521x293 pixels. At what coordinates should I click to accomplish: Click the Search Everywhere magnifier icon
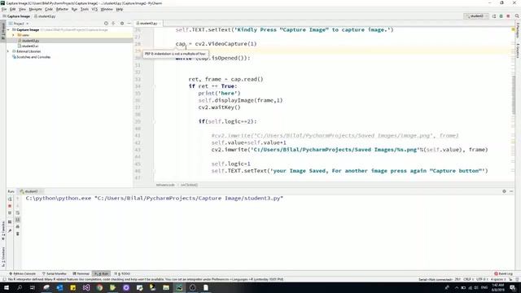coord(517,16)
